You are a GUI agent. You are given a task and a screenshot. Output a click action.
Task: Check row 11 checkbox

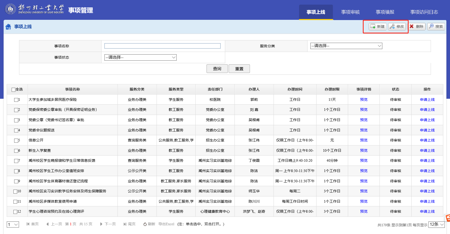15,202
